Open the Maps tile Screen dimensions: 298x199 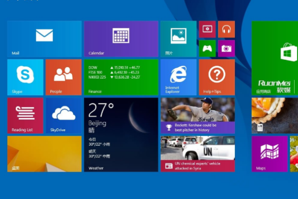pos(270,154)
